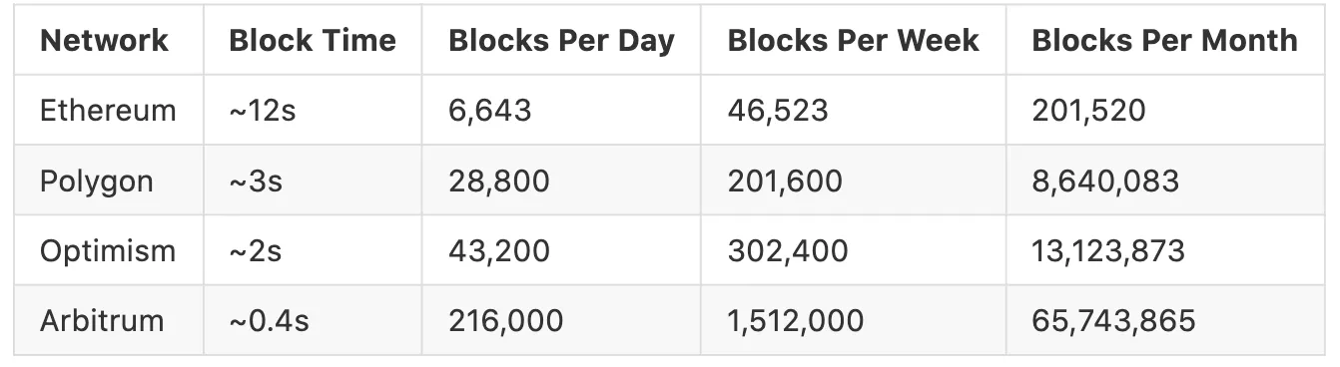
Task: Click the Blocks Per Day header
Action: click(562, 41)
